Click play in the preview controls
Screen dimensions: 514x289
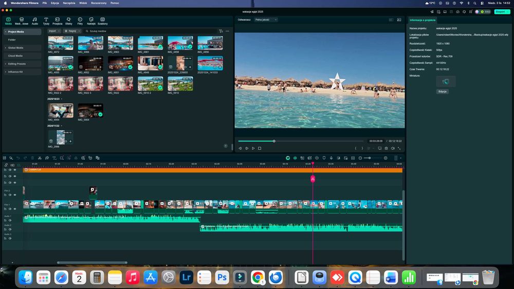(253, 148)
